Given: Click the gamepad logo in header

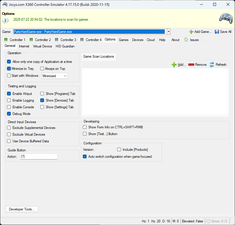Looking at the screenshot, I should [226, 19].
